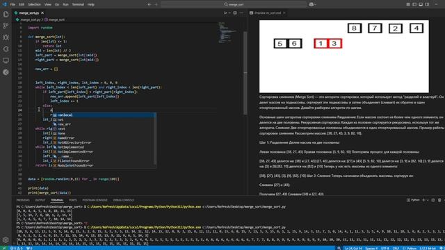Switch to the Postman Console tab
445x250 pixels.
pos(95,200)
